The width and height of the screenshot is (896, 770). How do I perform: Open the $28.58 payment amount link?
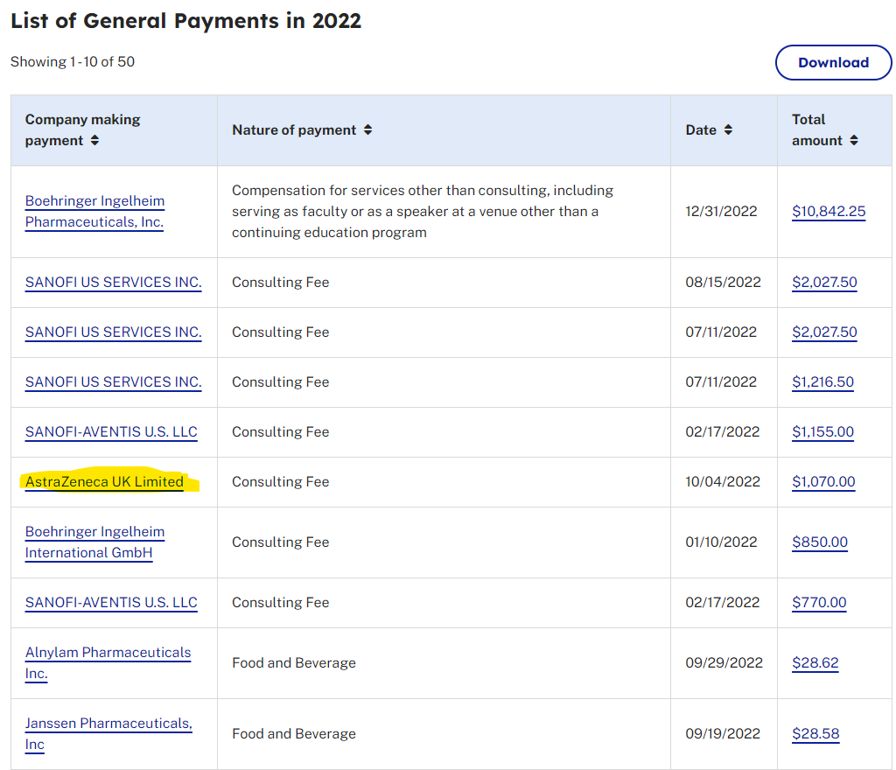[815, 734]
